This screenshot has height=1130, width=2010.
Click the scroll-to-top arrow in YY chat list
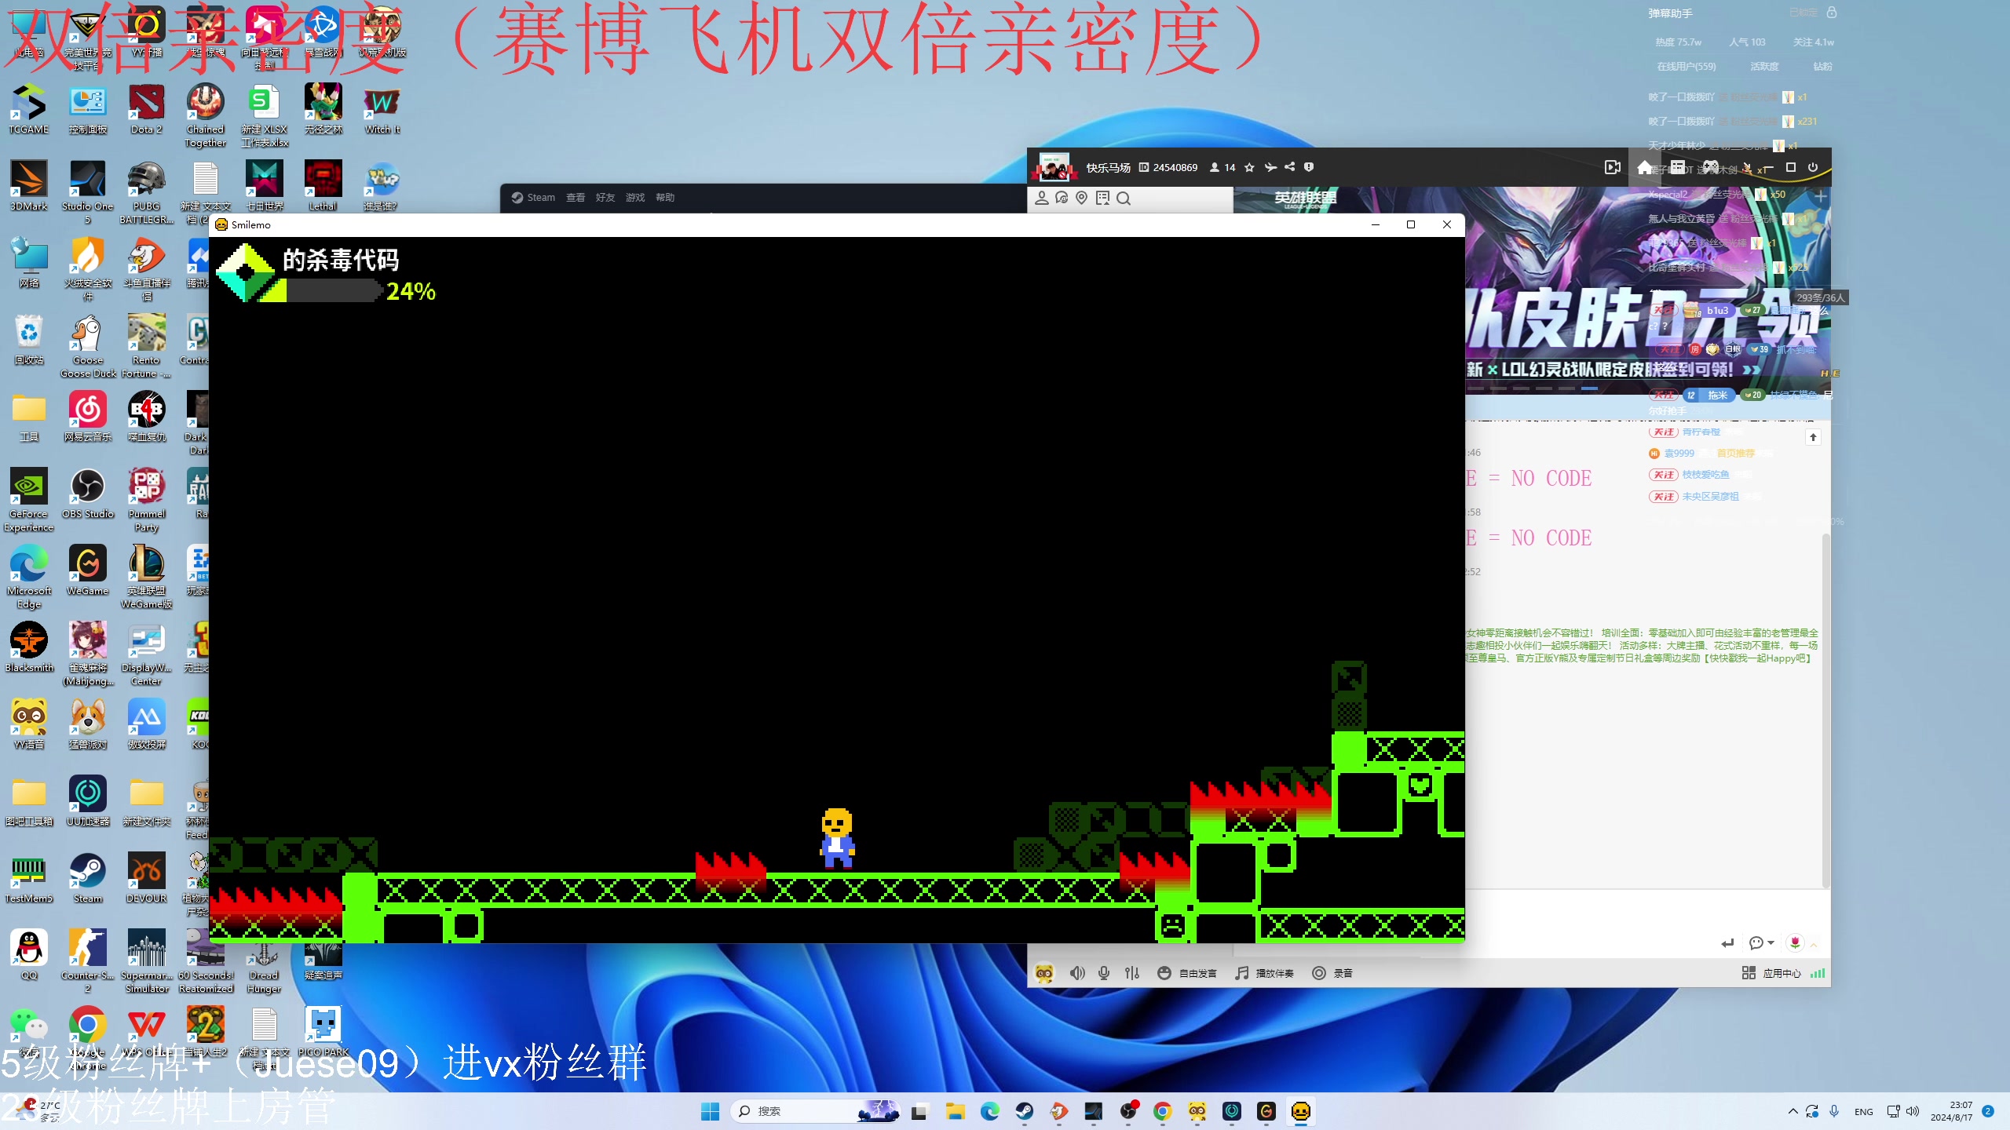point(1813,437)
